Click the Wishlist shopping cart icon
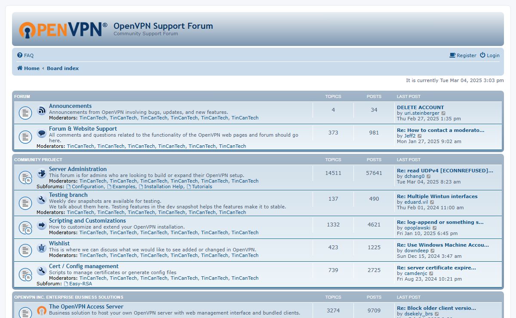The height and width of the screenshot is (318, 516). click(x=42, y=248)
